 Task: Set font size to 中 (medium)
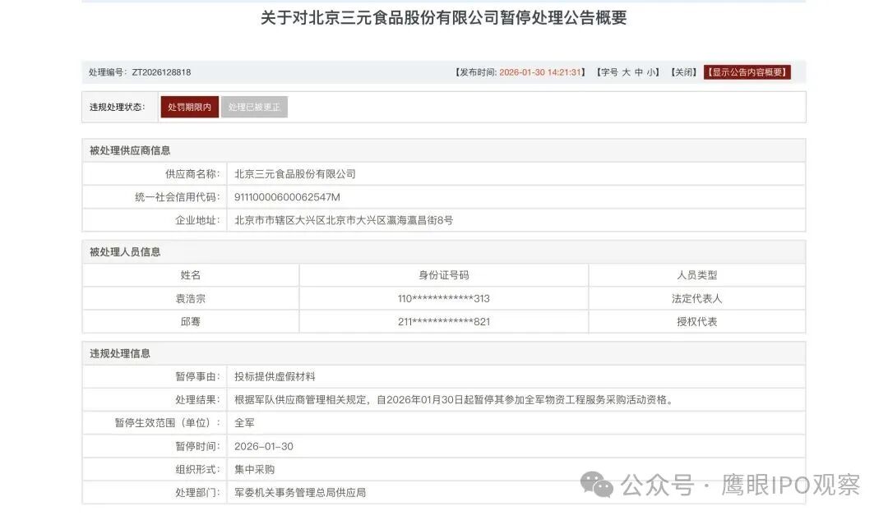(640, 72)
